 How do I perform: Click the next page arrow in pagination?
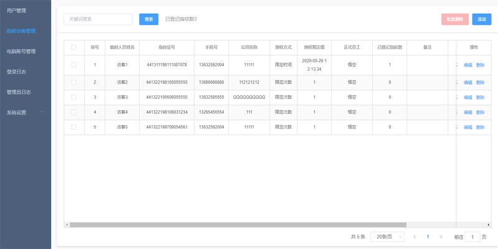click(x=441, y=237)
